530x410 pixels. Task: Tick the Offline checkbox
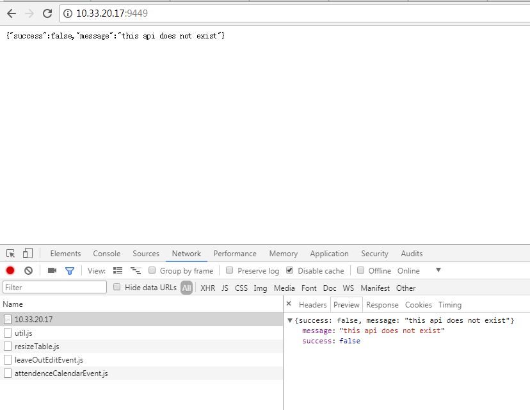[360, 270]
